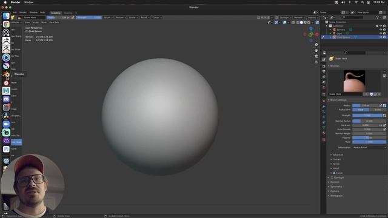Set Radius Unit to View
This screenshot has width=388, height=218.
pos(361,110)
